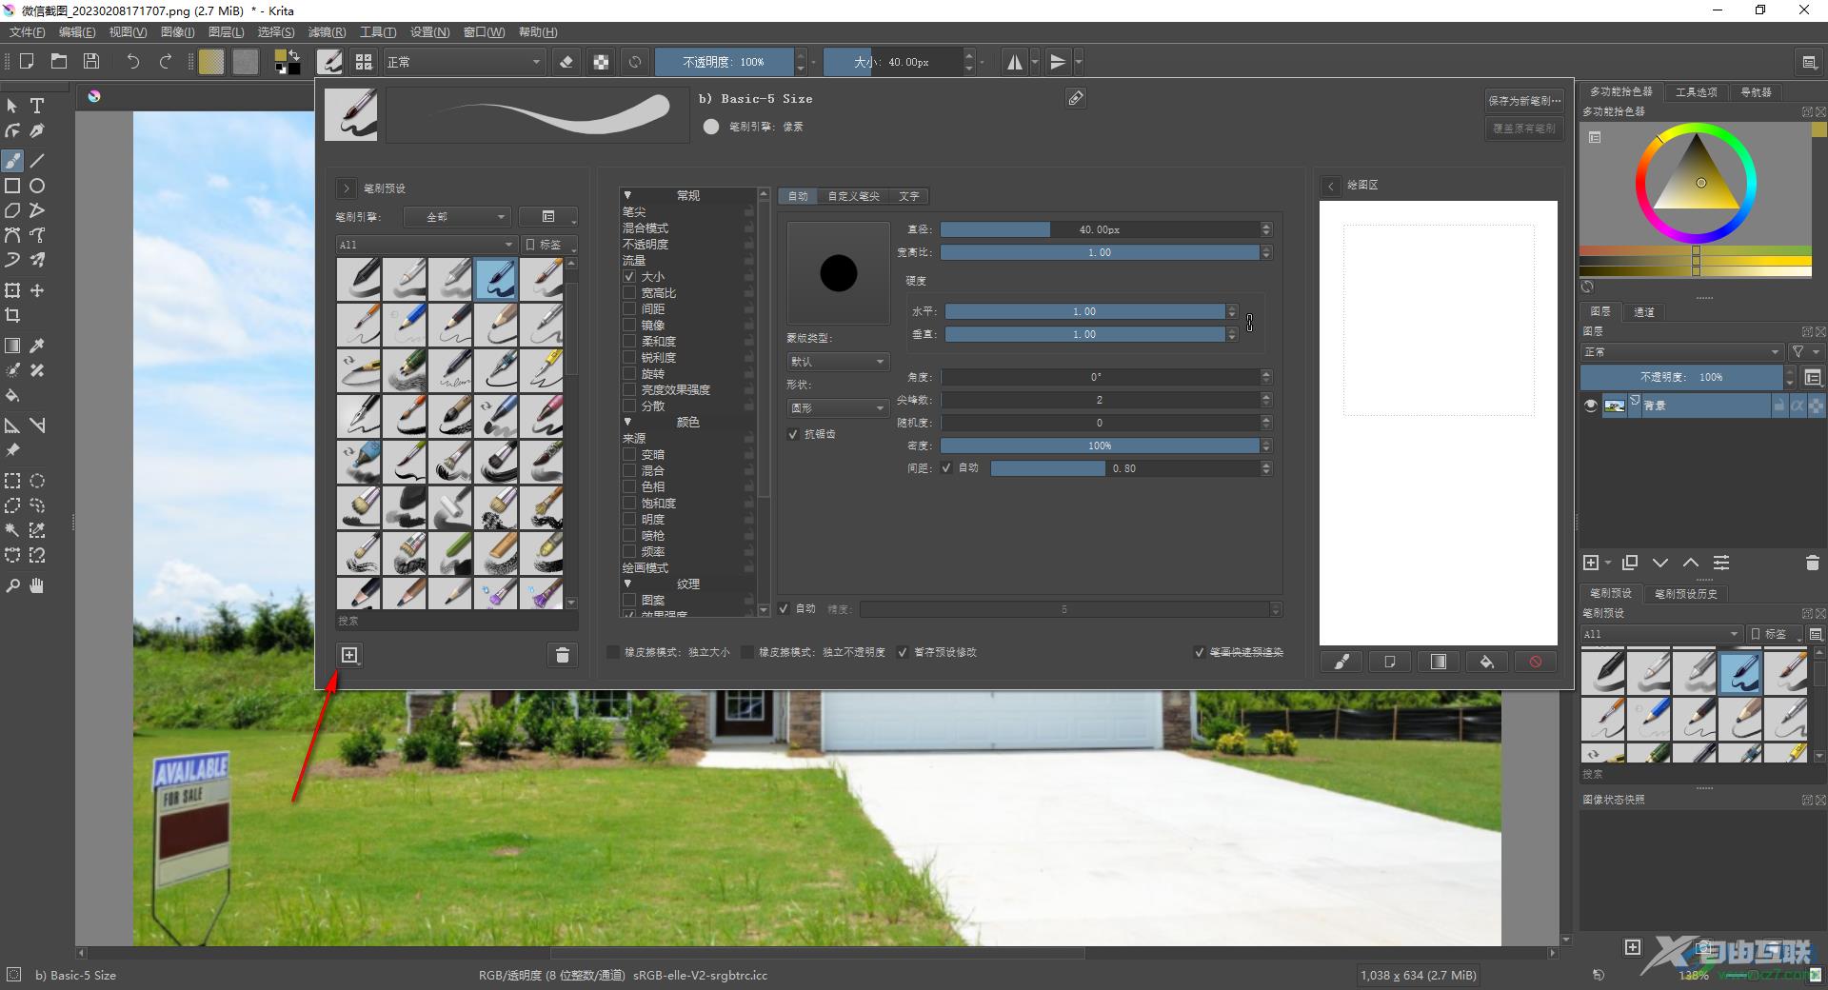Viewport: 1828px width, 990px height.
Task: Toggle preserve alpha icon
Action: pos(601,62)
